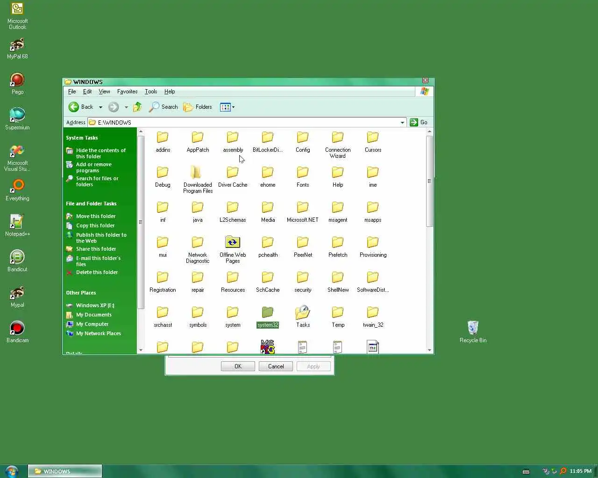Select the Notepad++ desktop icon
The image size is (598, 478).
pos(17,225)
